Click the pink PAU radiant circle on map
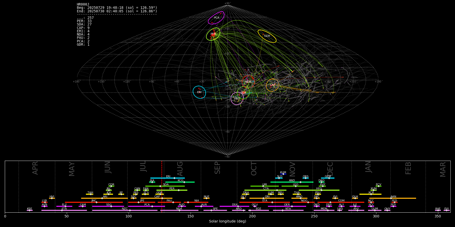Screen dimensions: 455x227 click(x=237, y=98)
